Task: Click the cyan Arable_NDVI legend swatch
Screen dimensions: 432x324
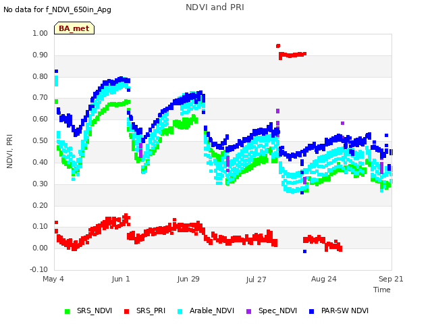Action: point(180,311)
